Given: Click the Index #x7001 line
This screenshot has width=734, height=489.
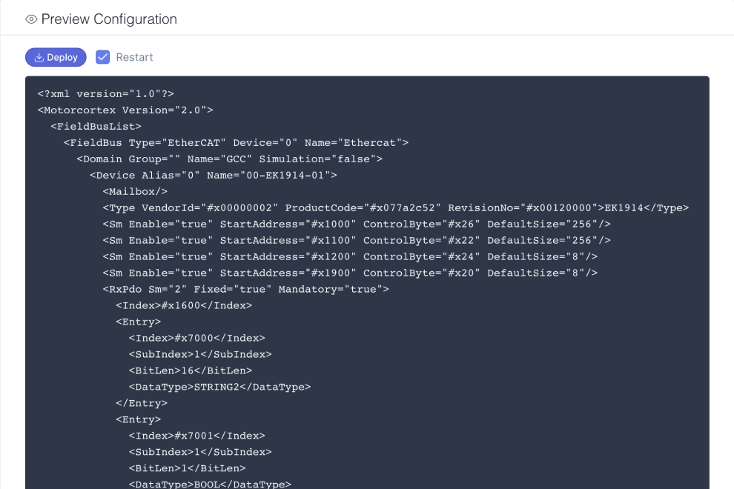Looking at the screenshot, I should click(x=197, y=436).
